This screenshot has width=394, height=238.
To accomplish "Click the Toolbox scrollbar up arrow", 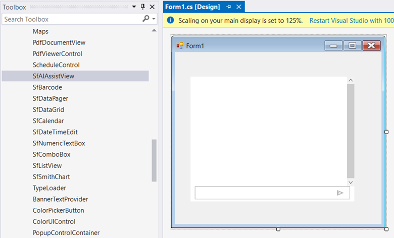I will click(x=154, y=31).
